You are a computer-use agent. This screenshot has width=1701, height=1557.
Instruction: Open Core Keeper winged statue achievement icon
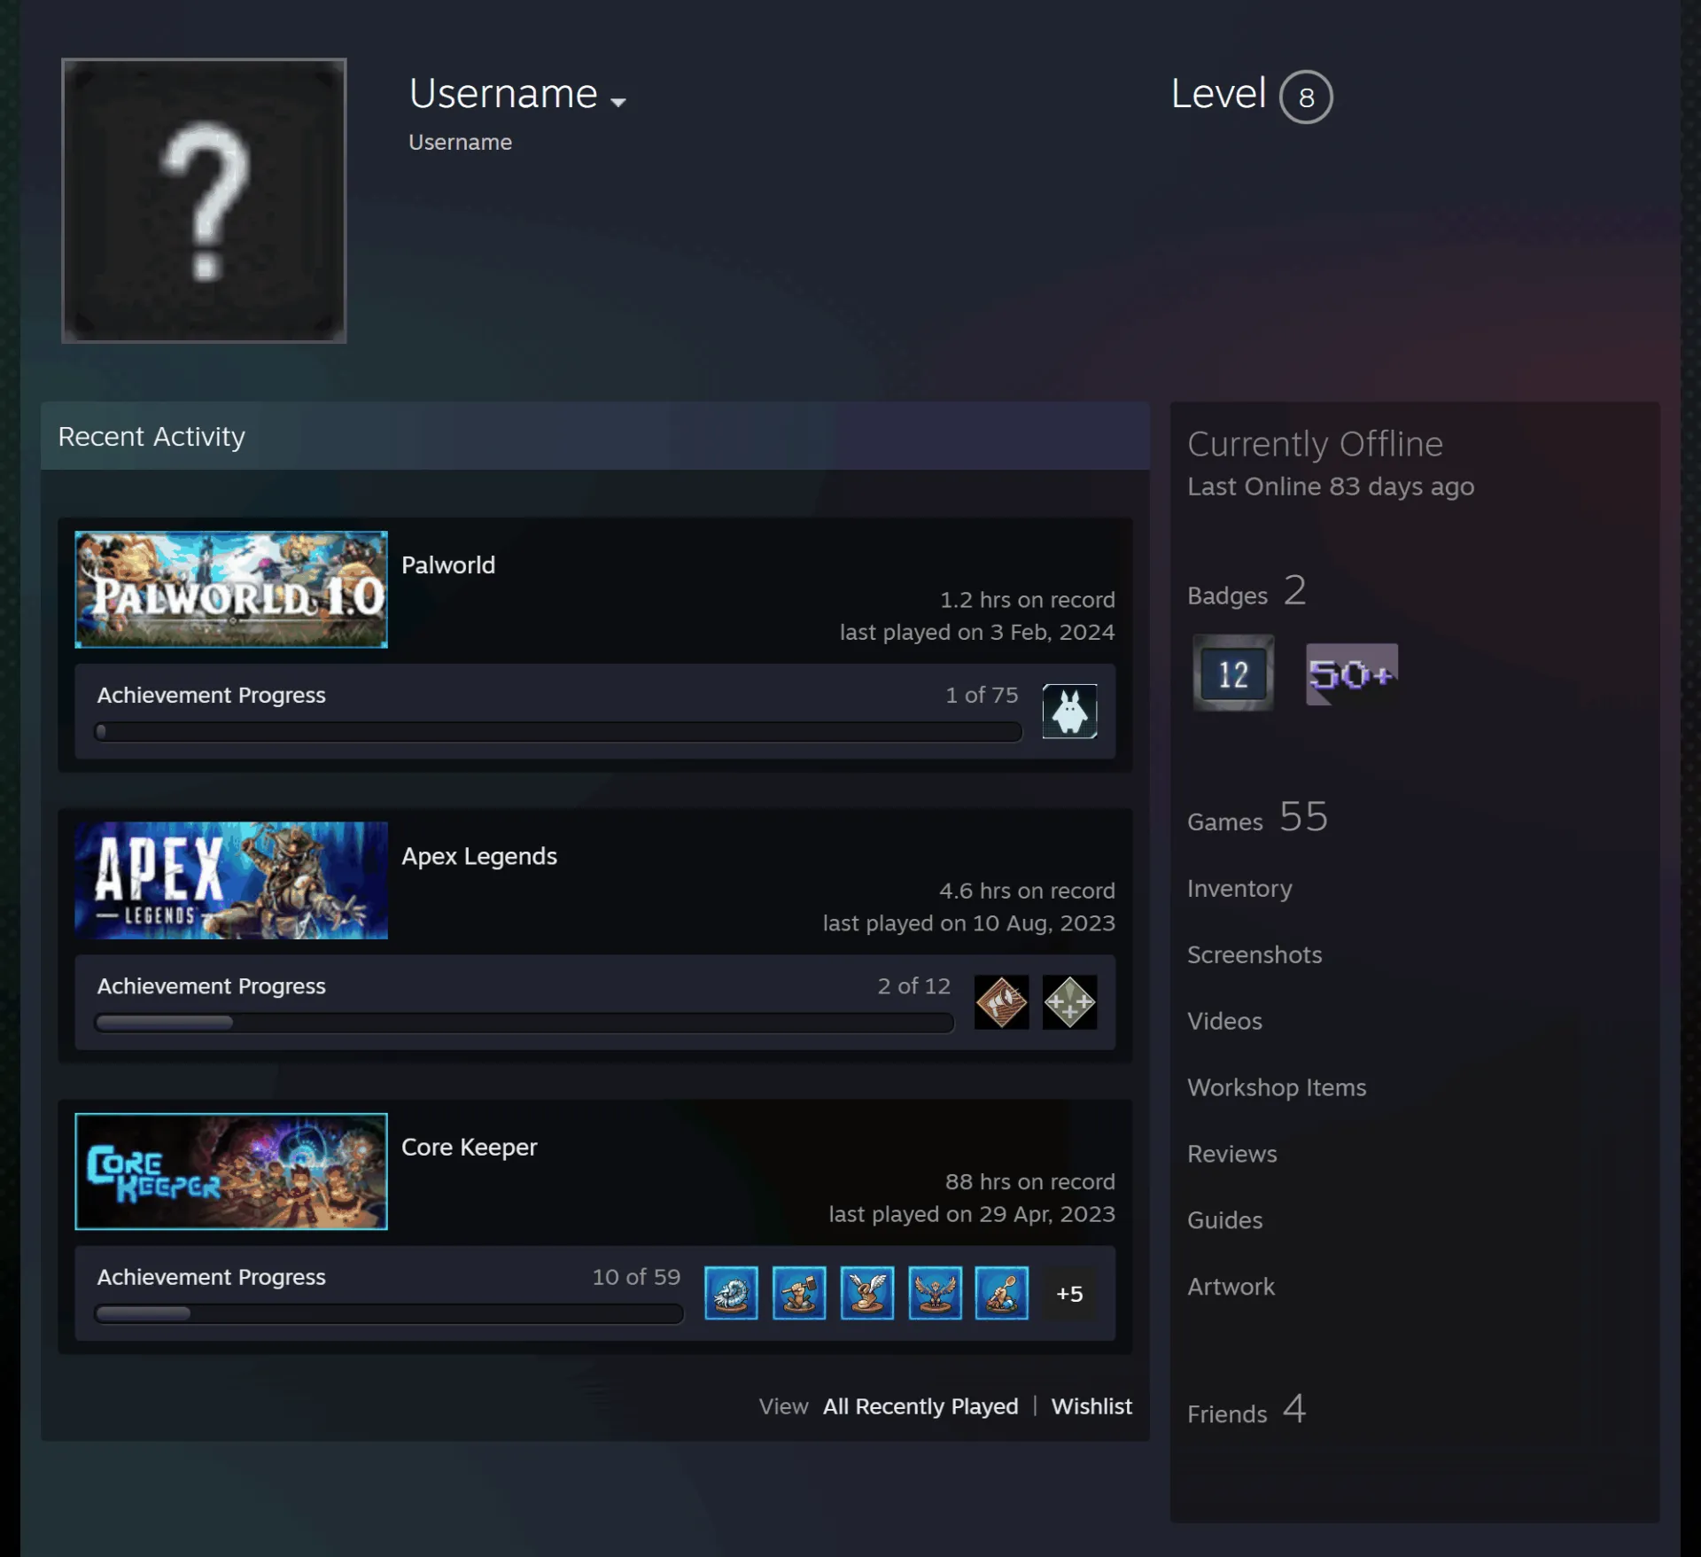point(866,1293)
